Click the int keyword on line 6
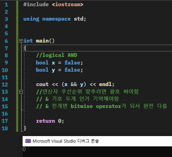The width and height of the screenshot is (172, 157). [28, 41]
